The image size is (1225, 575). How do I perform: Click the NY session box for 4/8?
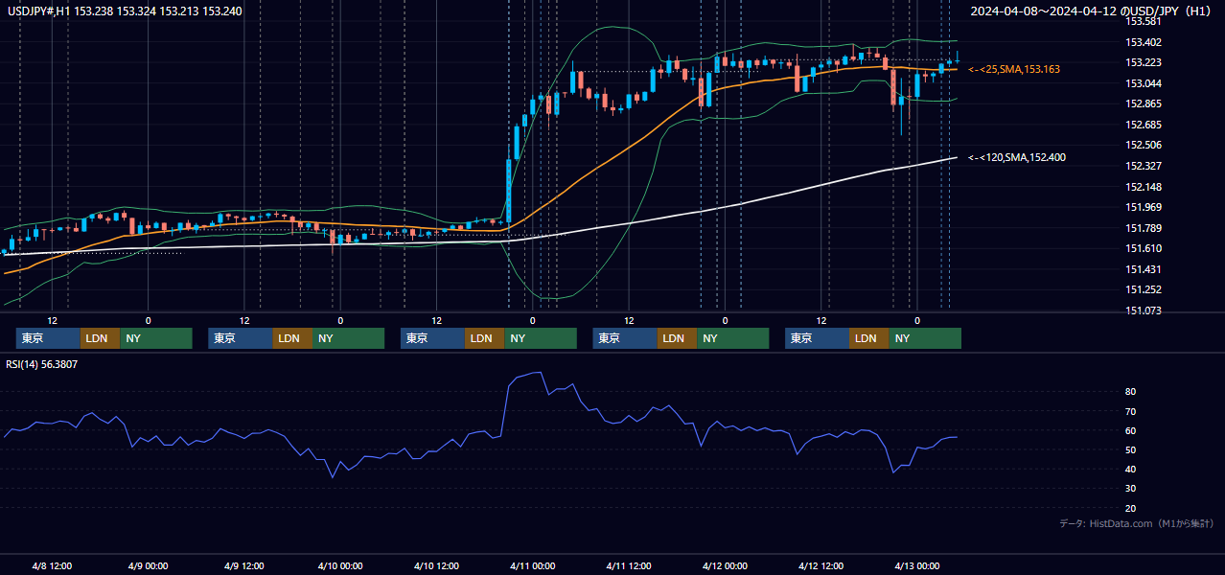point(156,338)
